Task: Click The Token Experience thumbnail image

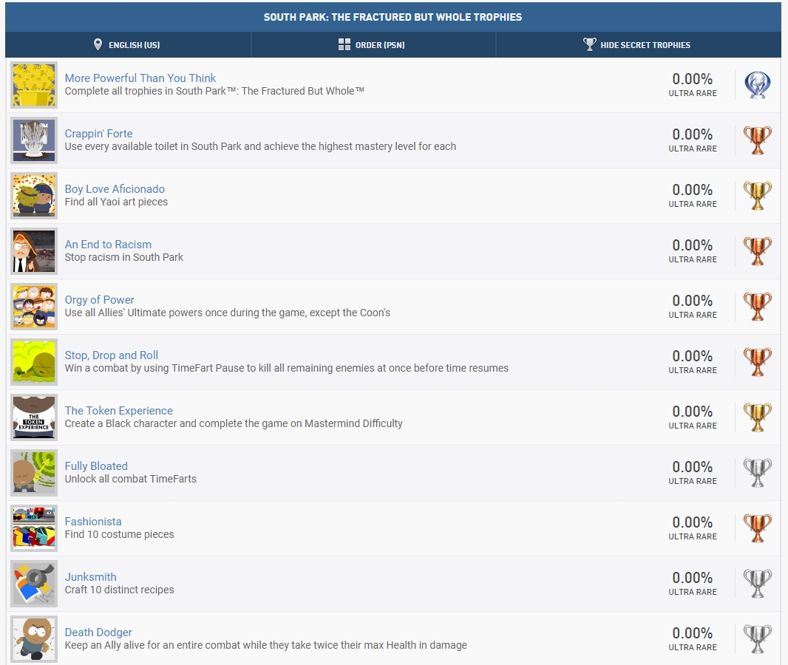Action: 34,417
